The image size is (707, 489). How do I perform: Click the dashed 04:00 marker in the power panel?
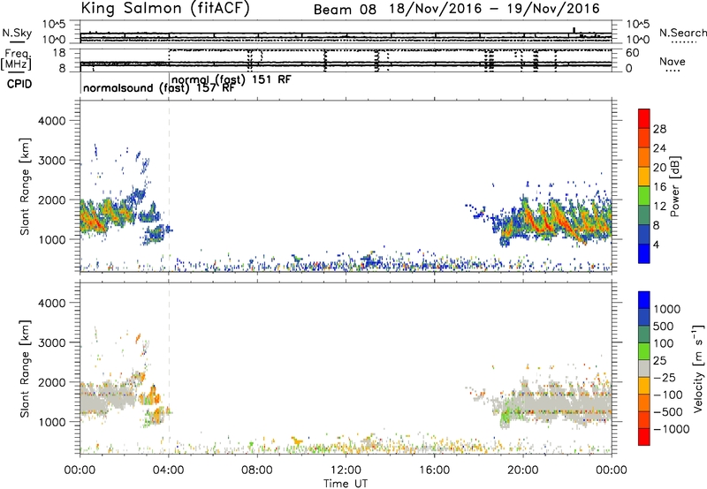pos(169,186)
